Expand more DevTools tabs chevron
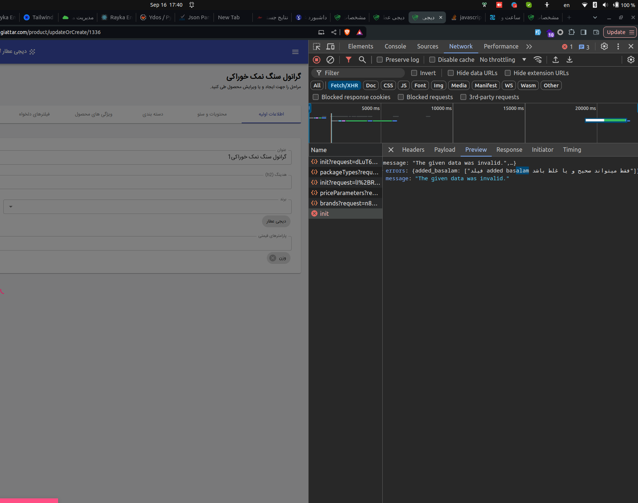 529,47
